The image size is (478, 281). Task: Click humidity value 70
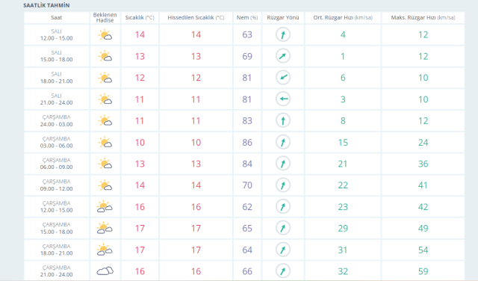[x=247, y=185]
